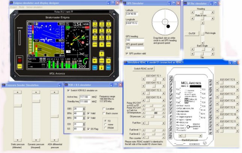This screenshot has height=153, width=242.
Task: Tap the yellow ACK key below Alert
Action: pos(20,66)
